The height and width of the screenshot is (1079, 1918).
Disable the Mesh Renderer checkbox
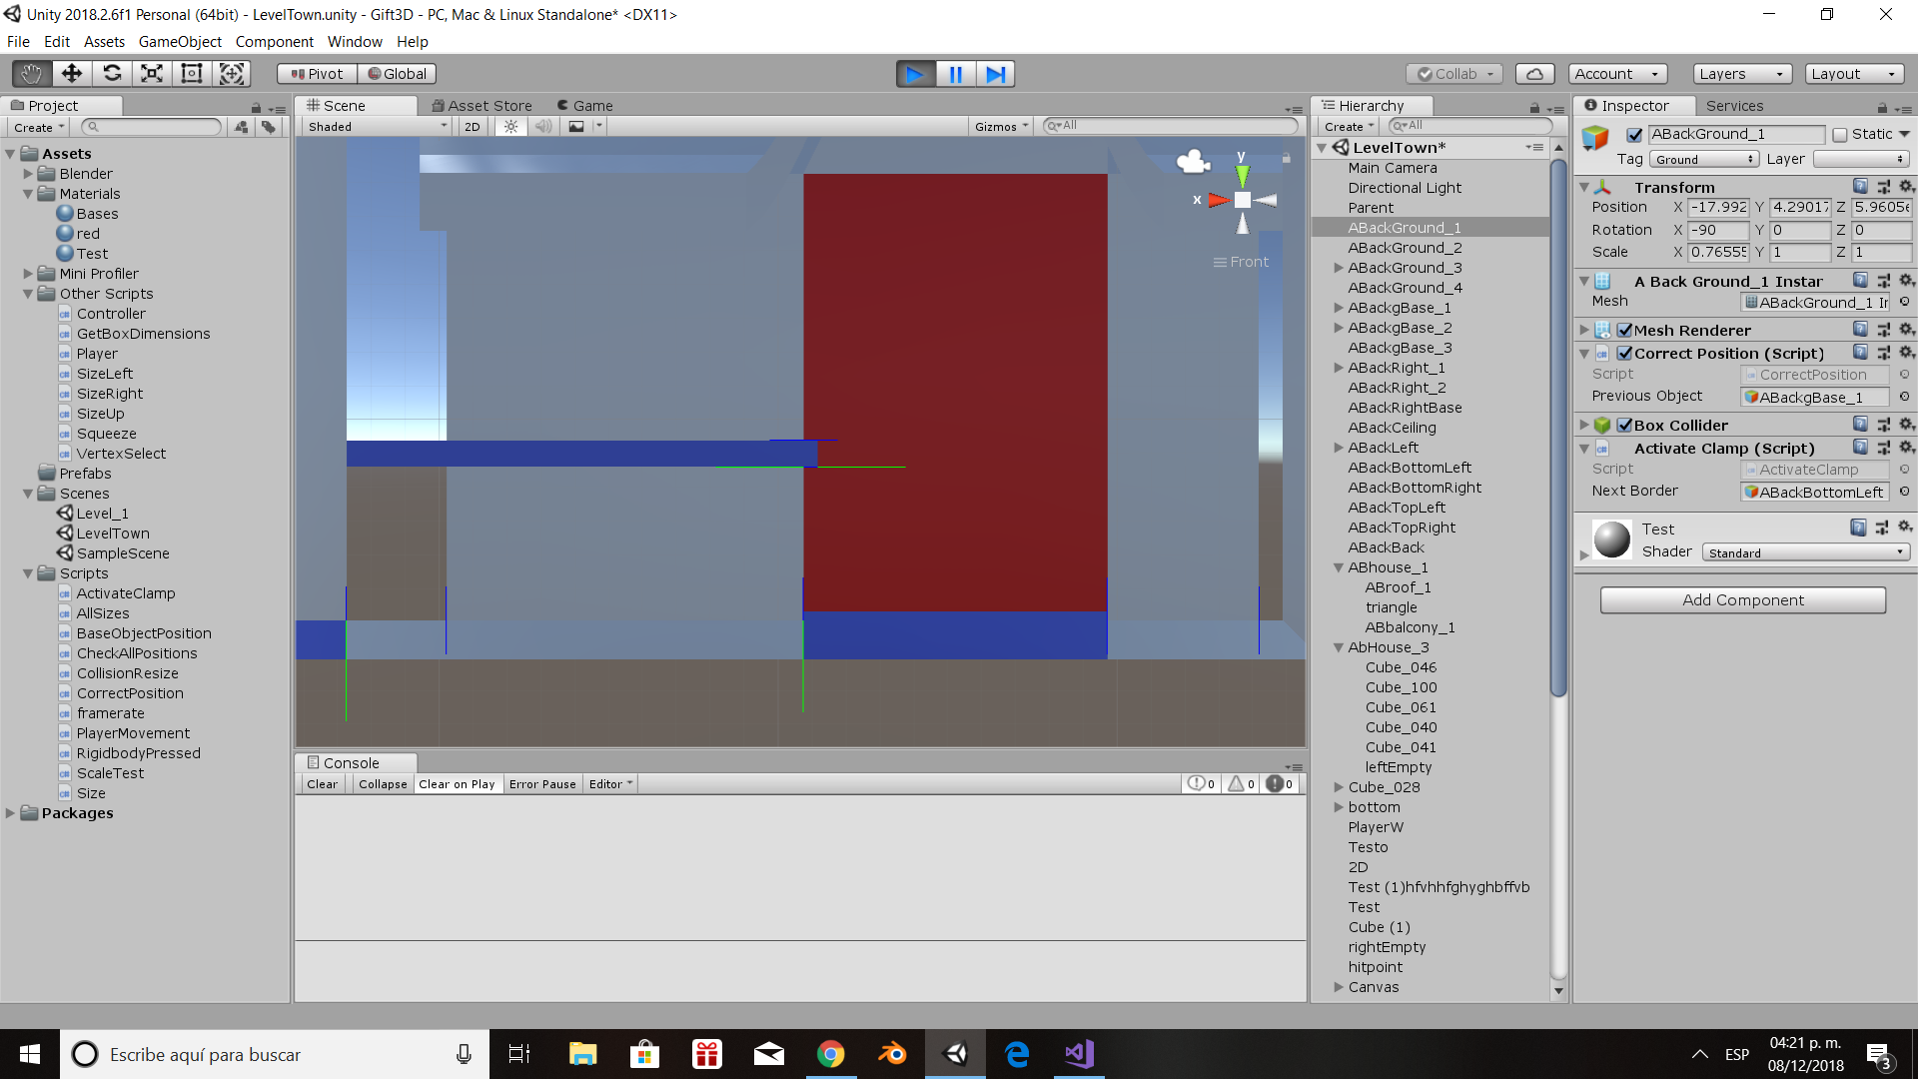1625,331
